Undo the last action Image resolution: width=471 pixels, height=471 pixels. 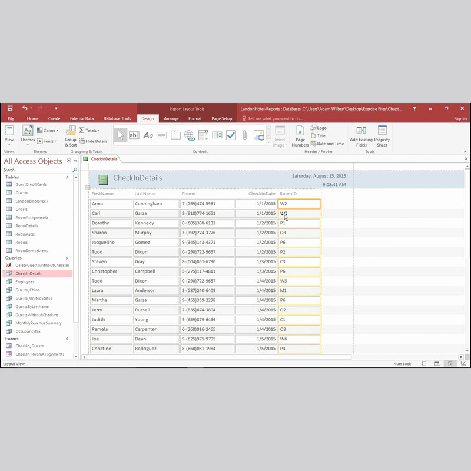(25, 108)
